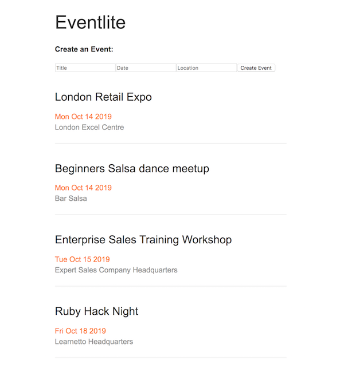
Task: Click the Salsa meetup Mon Oct 14 date
Action: coord(83,188)
